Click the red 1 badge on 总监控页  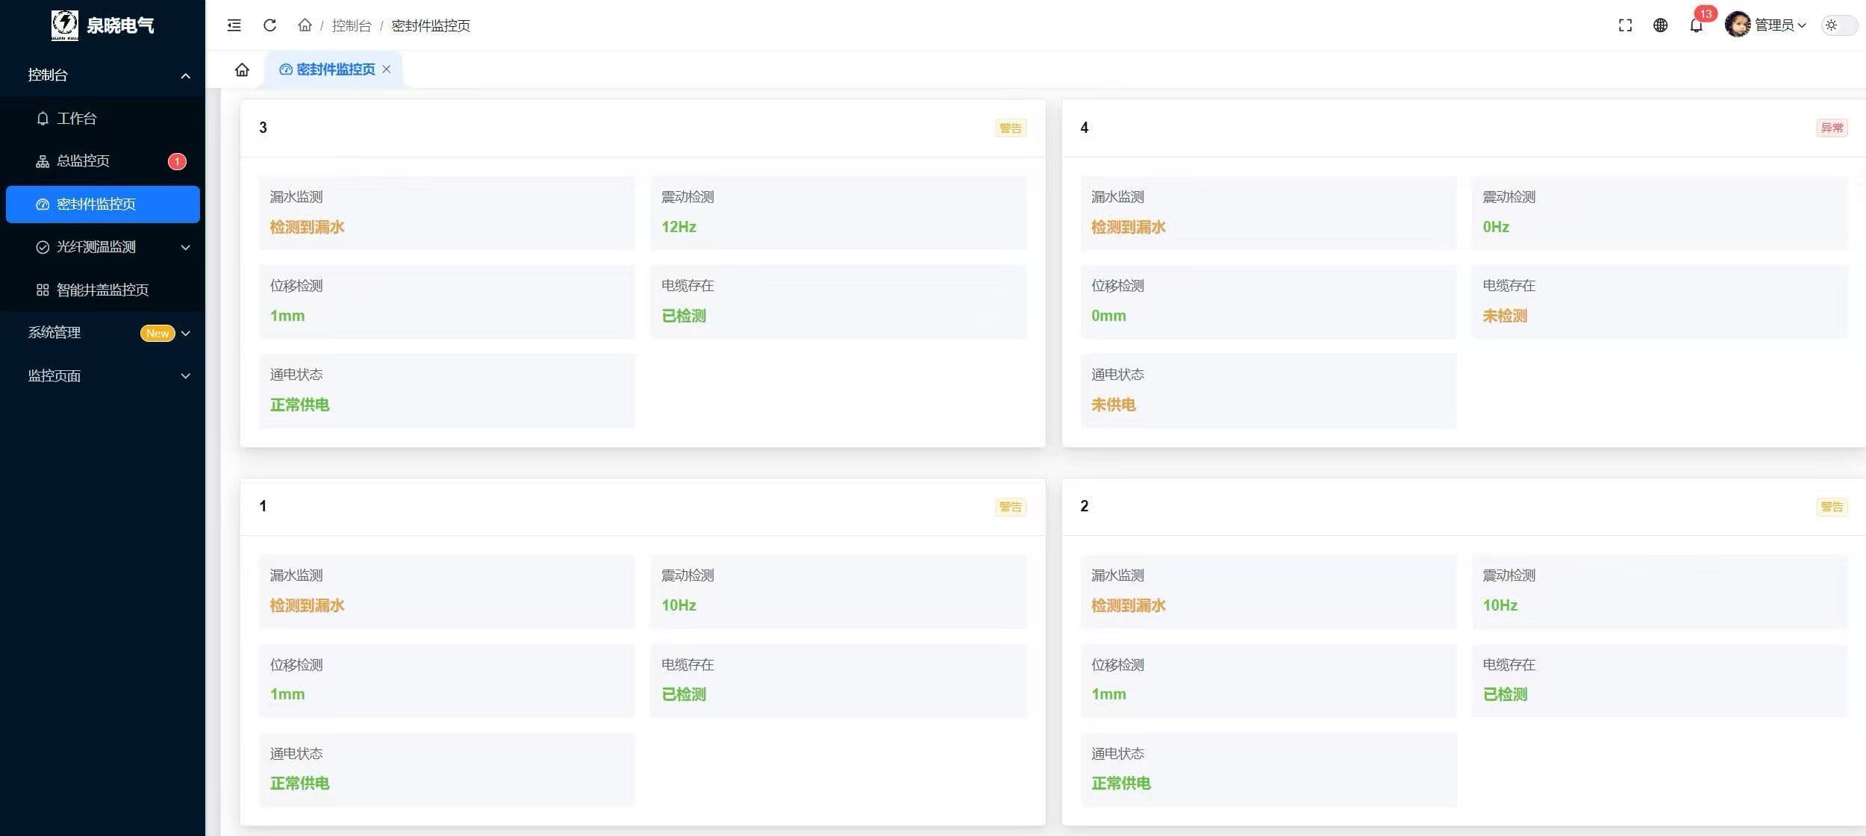pyautogui.click(x=177, y=161)
